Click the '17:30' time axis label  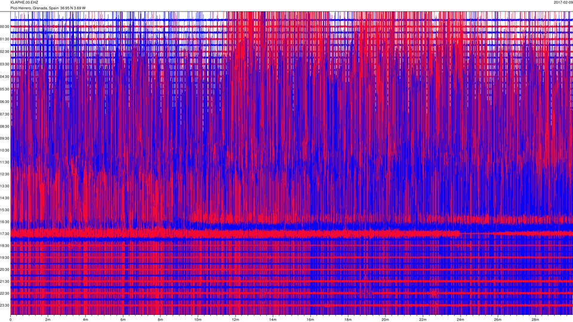[x=4, y=234]
